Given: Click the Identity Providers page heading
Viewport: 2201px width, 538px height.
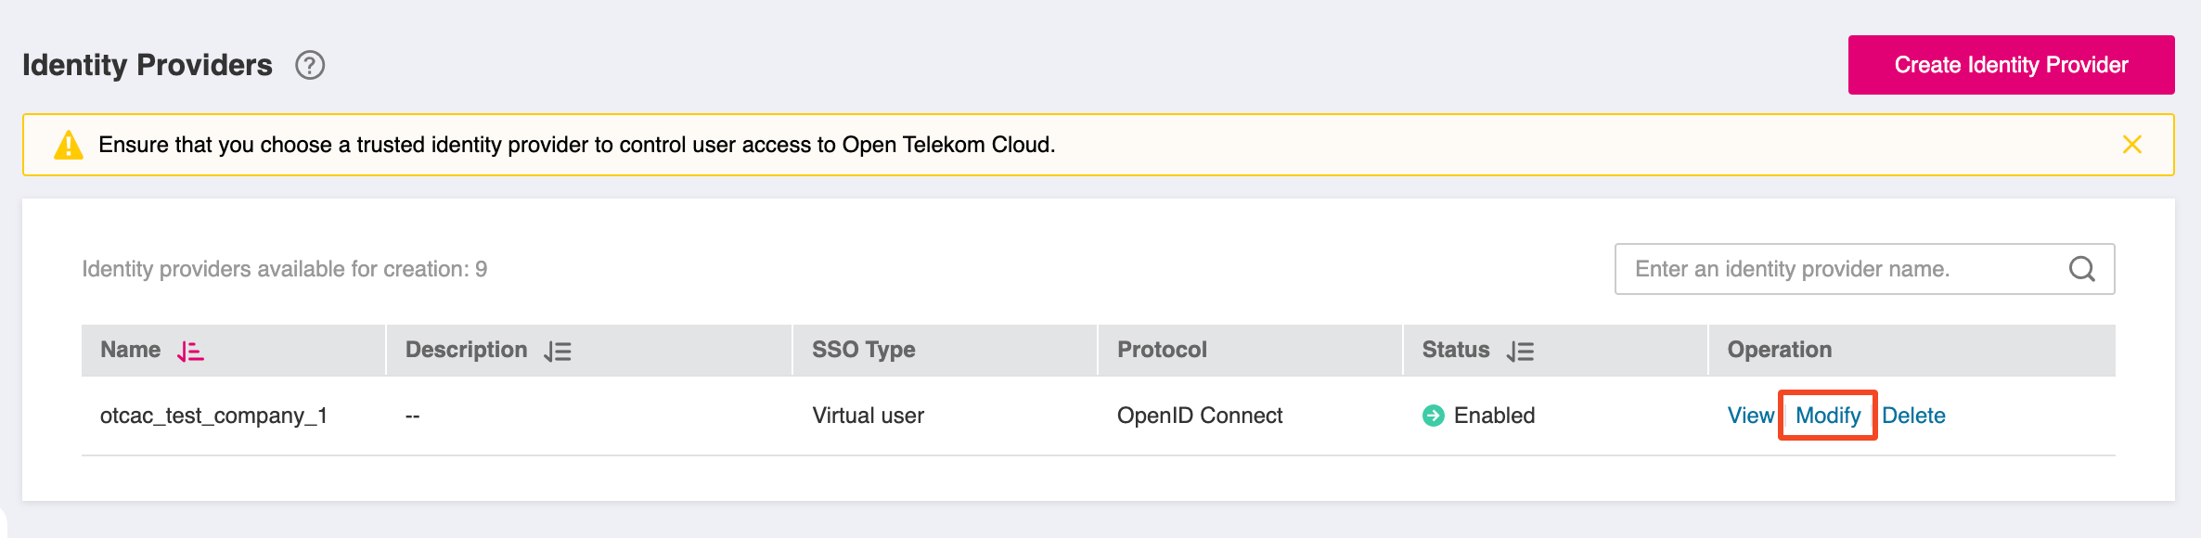Looking at the screenshot, I should click(148, 65).
